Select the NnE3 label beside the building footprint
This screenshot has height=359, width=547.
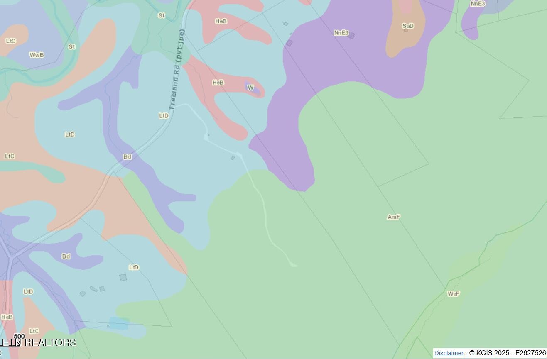(341, 33)
